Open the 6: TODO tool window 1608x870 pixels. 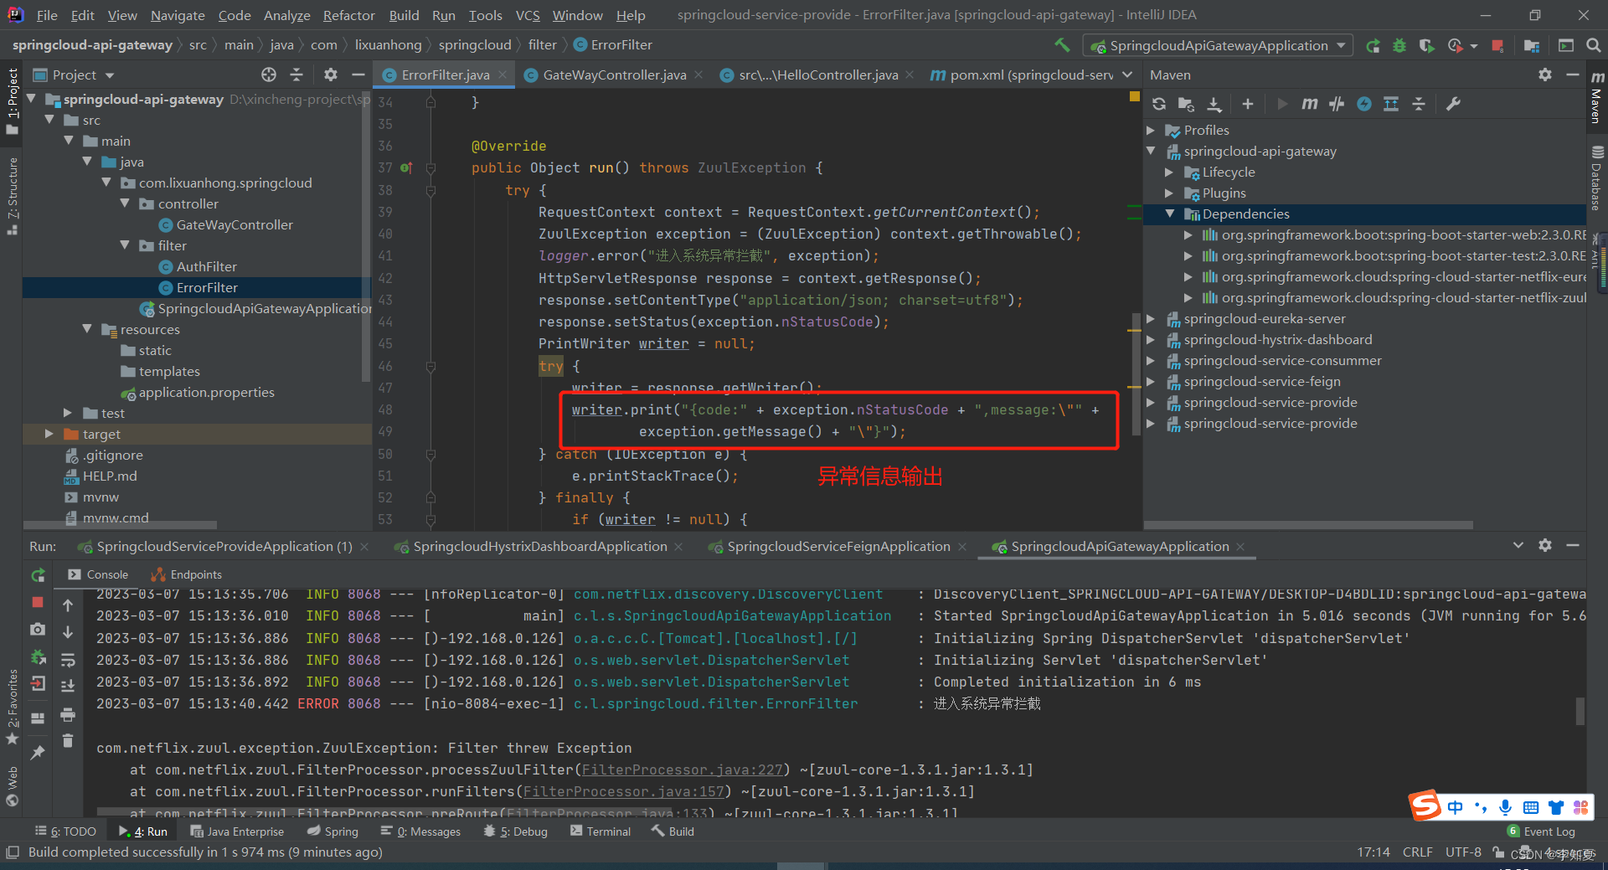point(65,831)
